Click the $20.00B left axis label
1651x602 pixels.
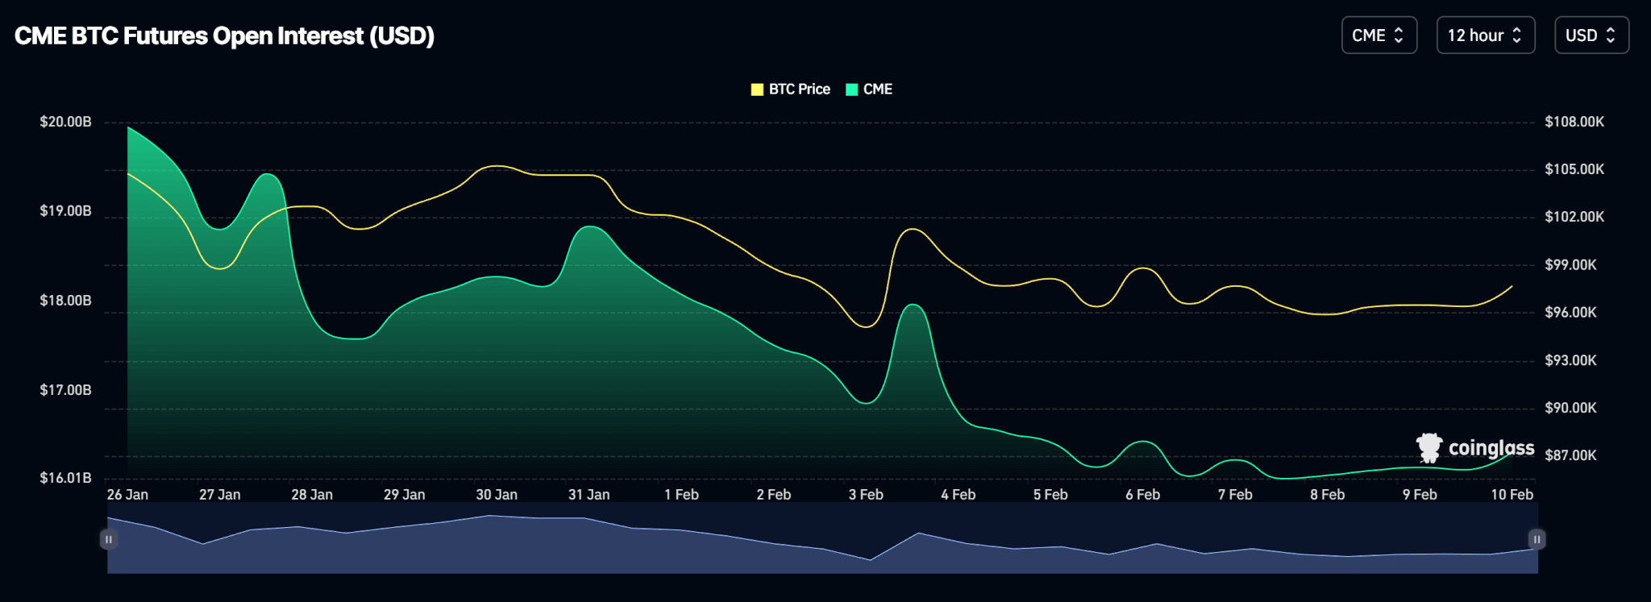pos(65,122)
